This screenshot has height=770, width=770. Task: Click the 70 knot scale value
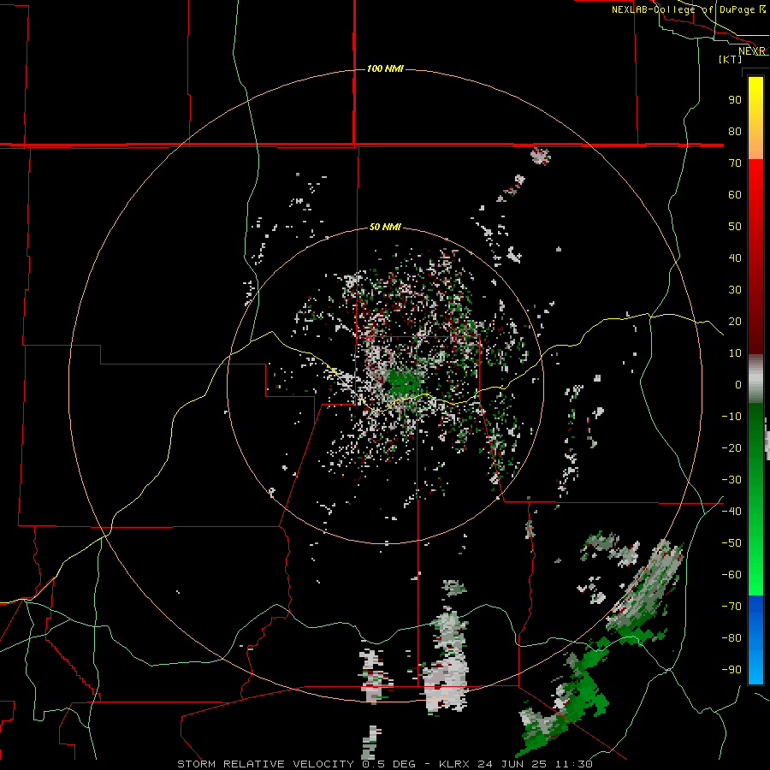(735, 163)
